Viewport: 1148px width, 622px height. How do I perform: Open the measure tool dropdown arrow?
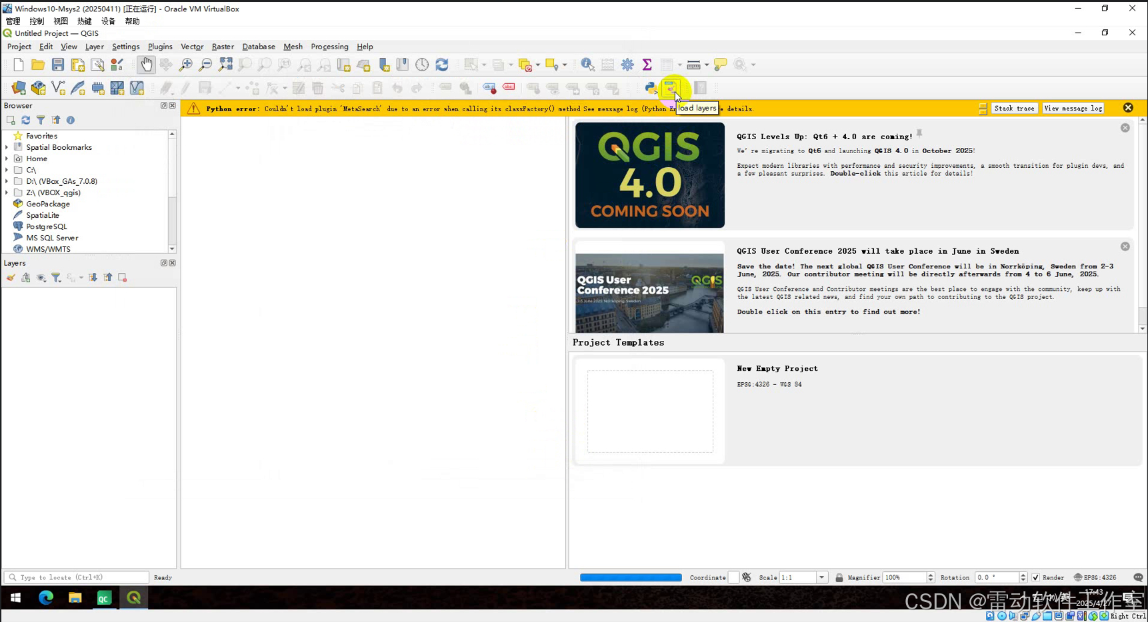(x=706, y=65)
